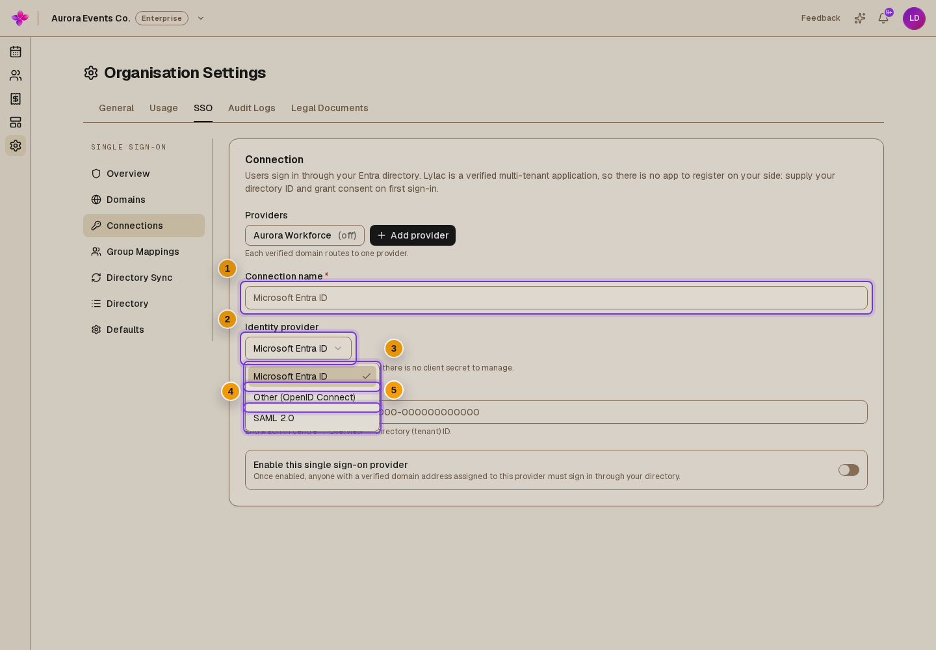Viewport: 936px width, 650px height.
Task: Open the Audit Logs tab
Action: pyautogui.click(x=252, y=108)
